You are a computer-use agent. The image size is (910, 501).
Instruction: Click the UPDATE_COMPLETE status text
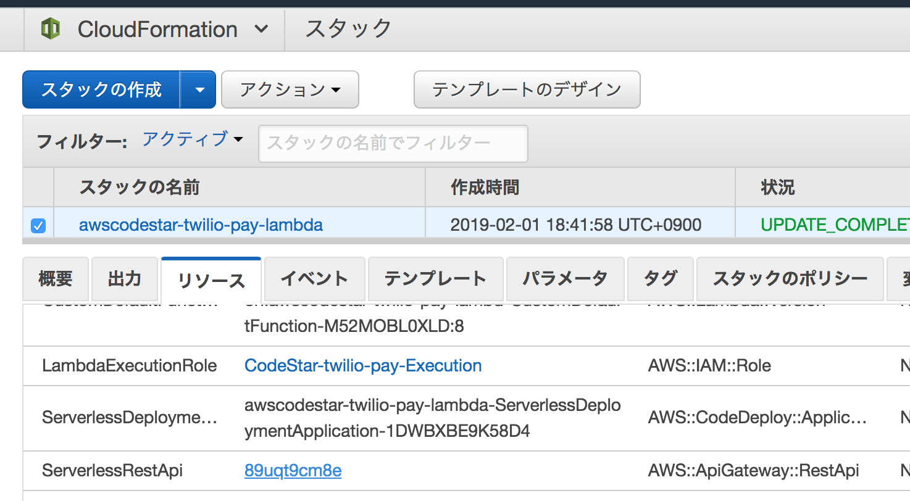835,225
